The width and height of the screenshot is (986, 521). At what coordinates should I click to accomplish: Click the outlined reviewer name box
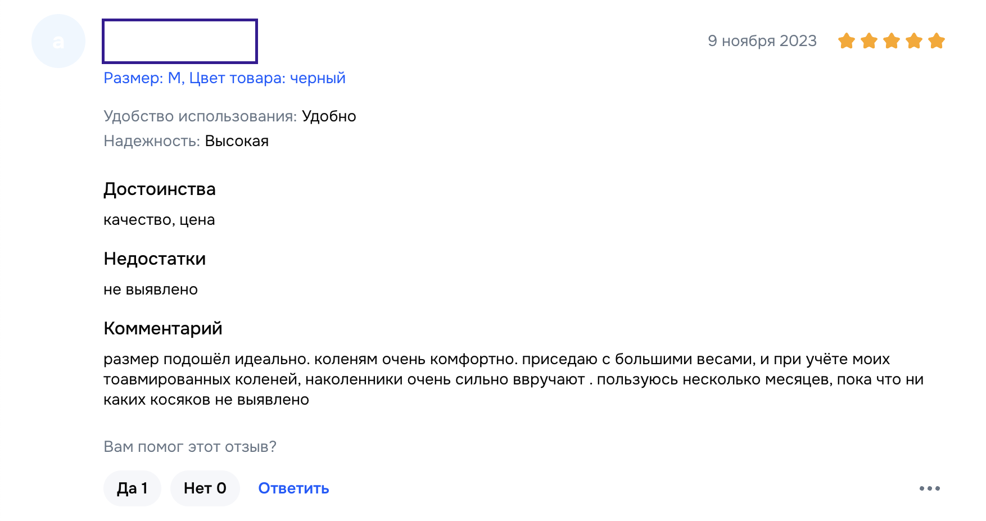[180, 41]
